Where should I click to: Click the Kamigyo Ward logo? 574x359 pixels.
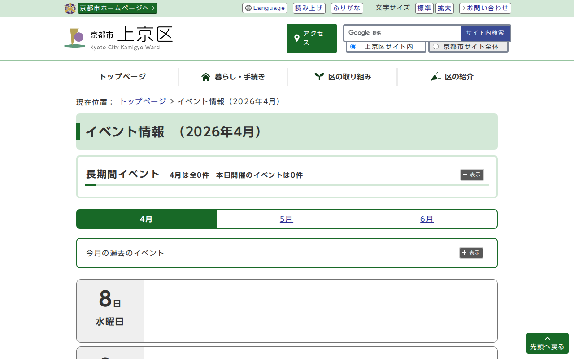(74, 38)
